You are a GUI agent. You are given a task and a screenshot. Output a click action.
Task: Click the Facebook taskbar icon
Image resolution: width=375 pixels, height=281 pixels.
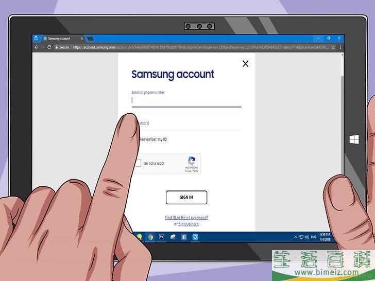point(184,237)
